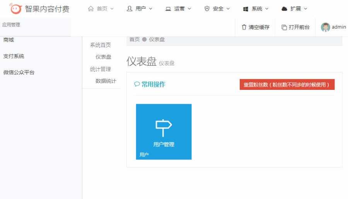Click the large 仪表盘 page heading
This screenshot has width=348, height=199.
[x=142, y=61]
